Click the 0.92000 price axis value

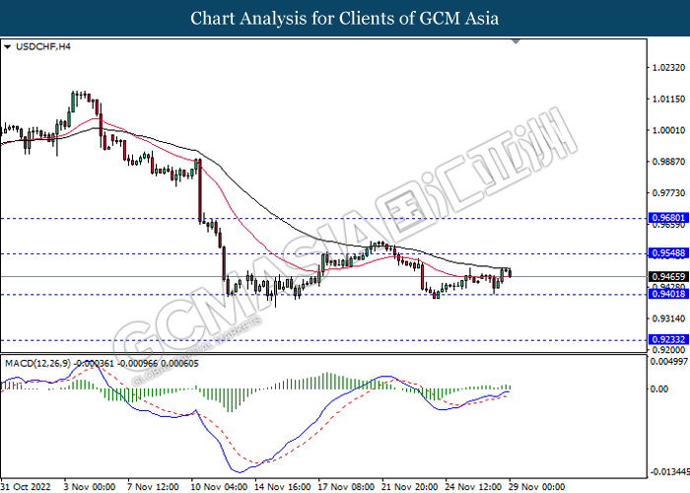(x=669, y=350)
